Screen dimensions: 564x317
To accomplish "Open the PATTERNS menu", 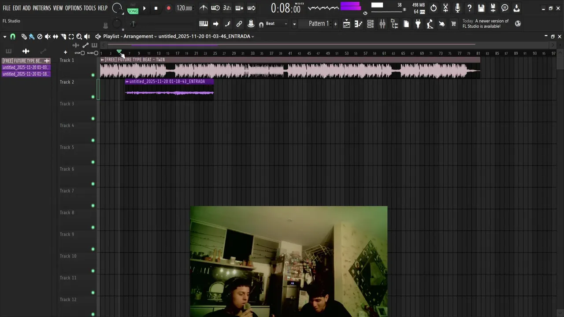I will (42, 8).
